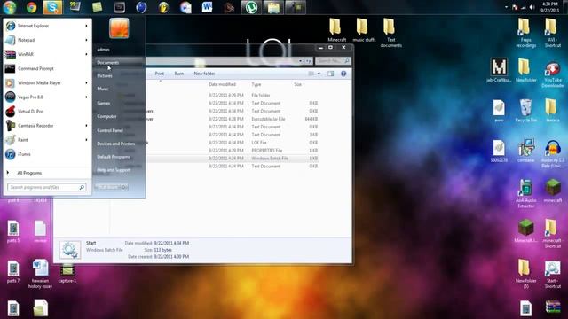Click the user account picture thumbnail
Image resolution: width=568 pixels, height=319 pixels.
click(119, 27)
